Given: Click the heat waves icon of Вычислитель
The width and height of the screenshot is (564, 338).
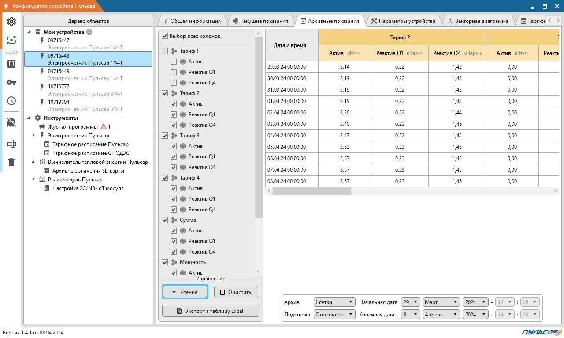Looking at the screenshot, I should pyautogui.click(x=42, y=162).
